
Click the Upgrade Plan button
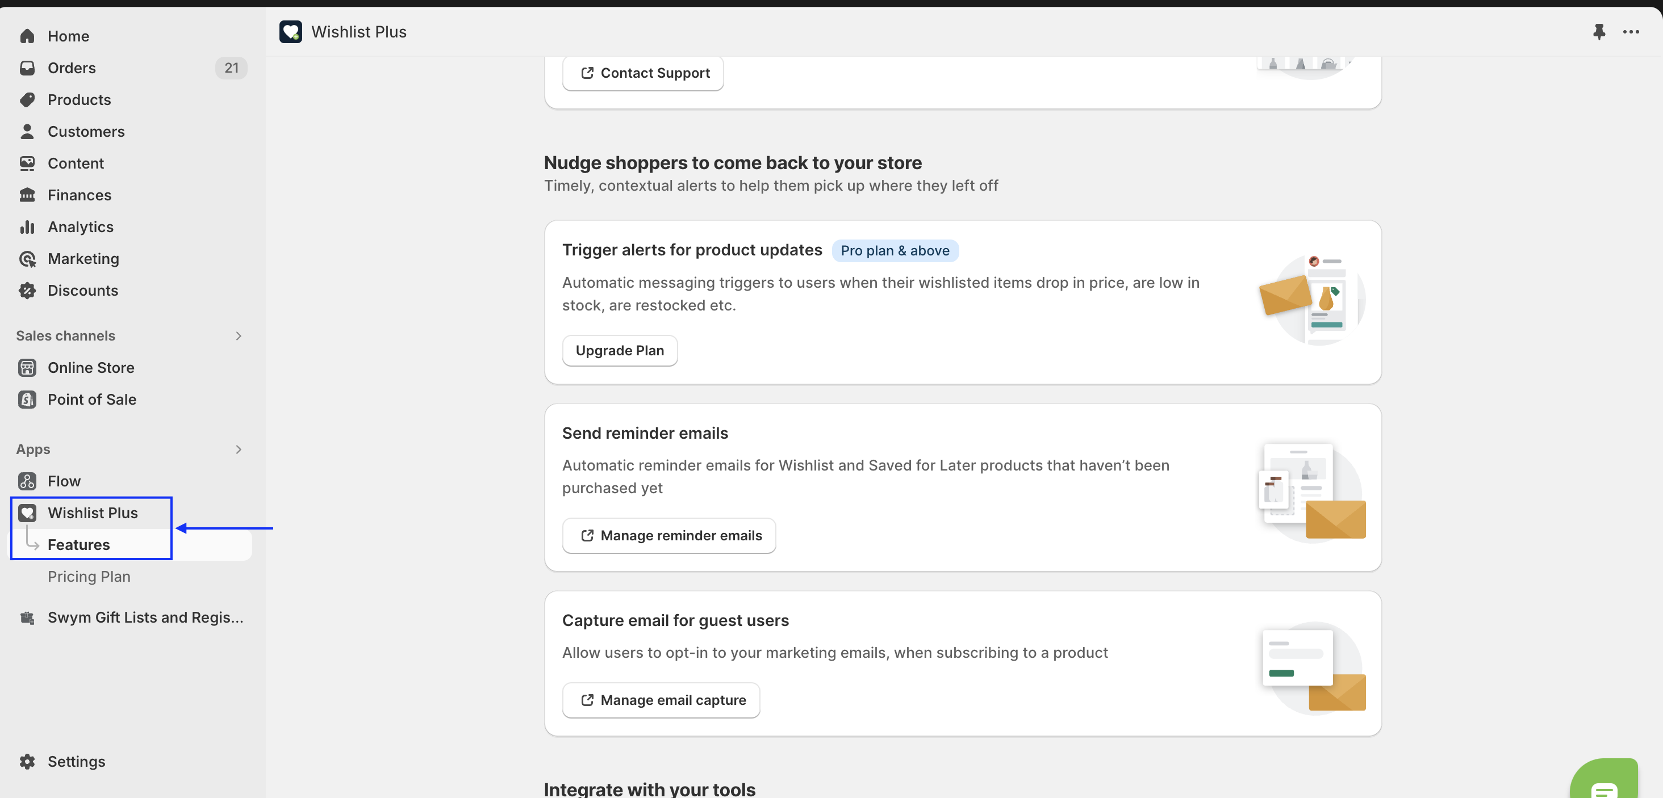coord(619,350)
